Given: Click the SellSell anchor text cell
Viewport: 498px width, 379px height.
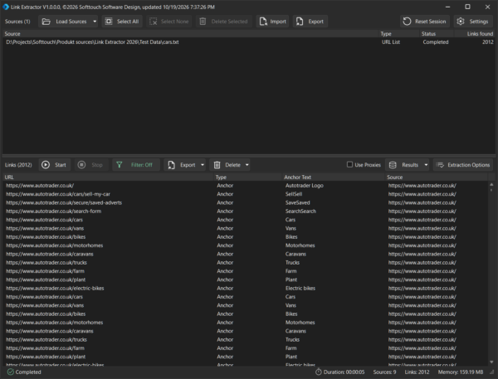Looking at the screenshot, I should point(294,194).
